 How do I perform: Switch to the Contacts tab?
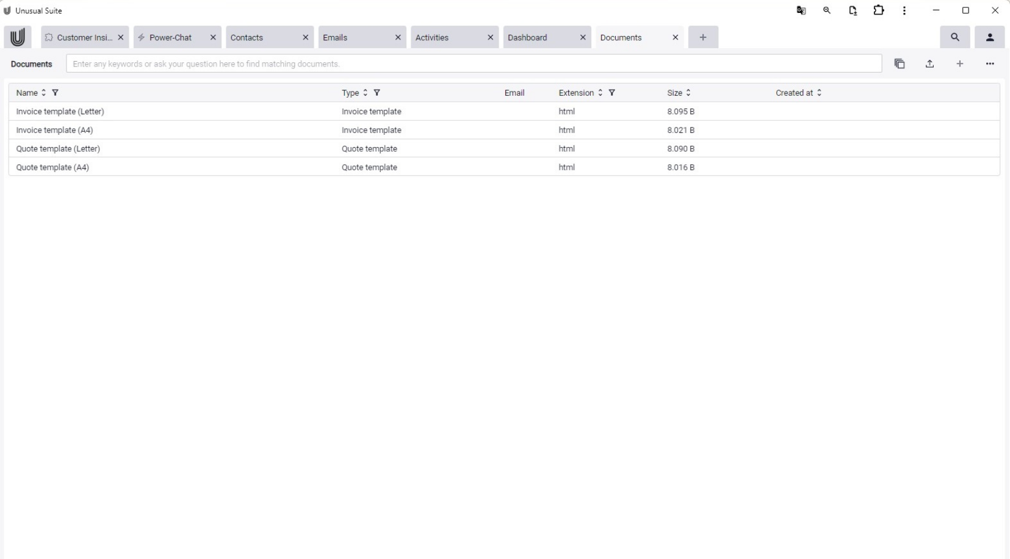tap(262, 38)
